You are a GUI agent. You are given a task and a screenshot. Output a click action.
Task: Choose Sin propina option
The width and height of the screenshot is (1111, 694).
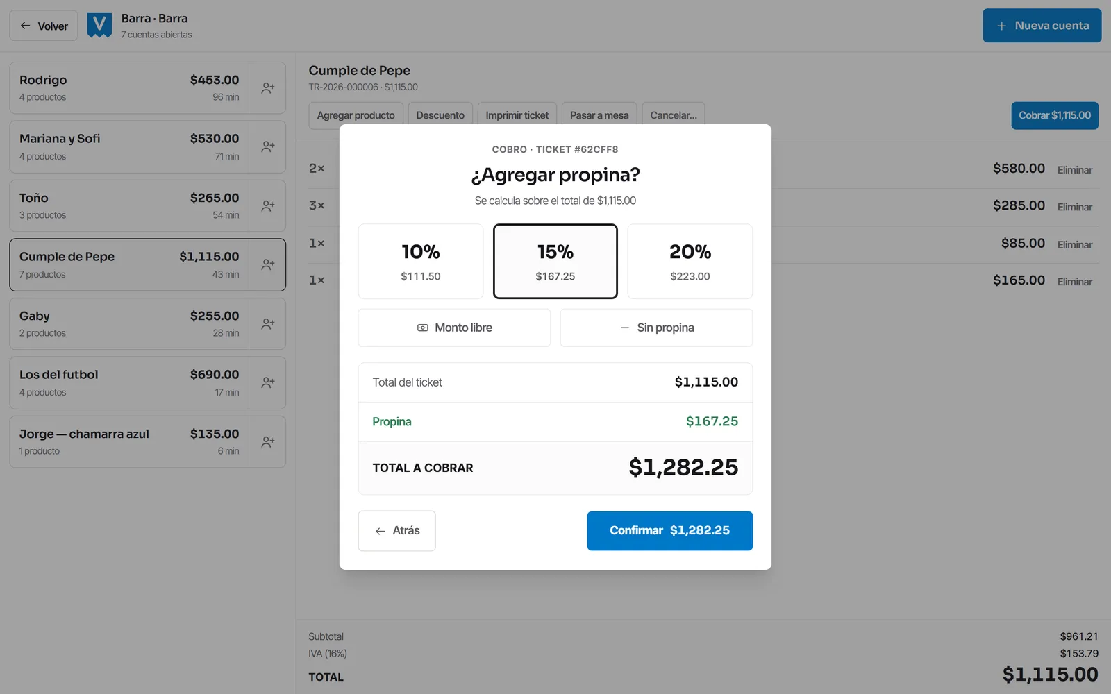pos(656,328)
